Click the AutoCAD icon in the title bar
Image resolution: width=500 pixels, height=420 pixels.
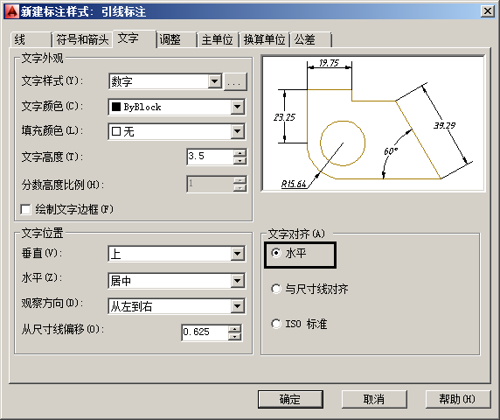tap(11, 11)
